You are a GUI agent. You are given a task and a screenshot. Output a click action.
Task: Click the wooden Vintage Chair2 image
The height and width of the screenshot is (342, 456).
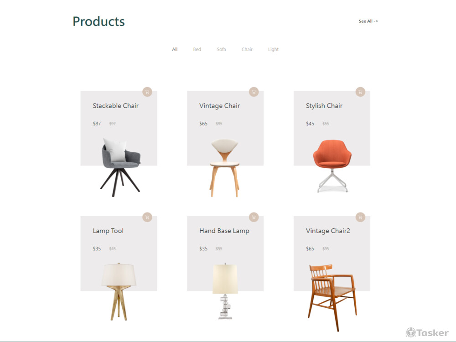click(x=332, y=297)
